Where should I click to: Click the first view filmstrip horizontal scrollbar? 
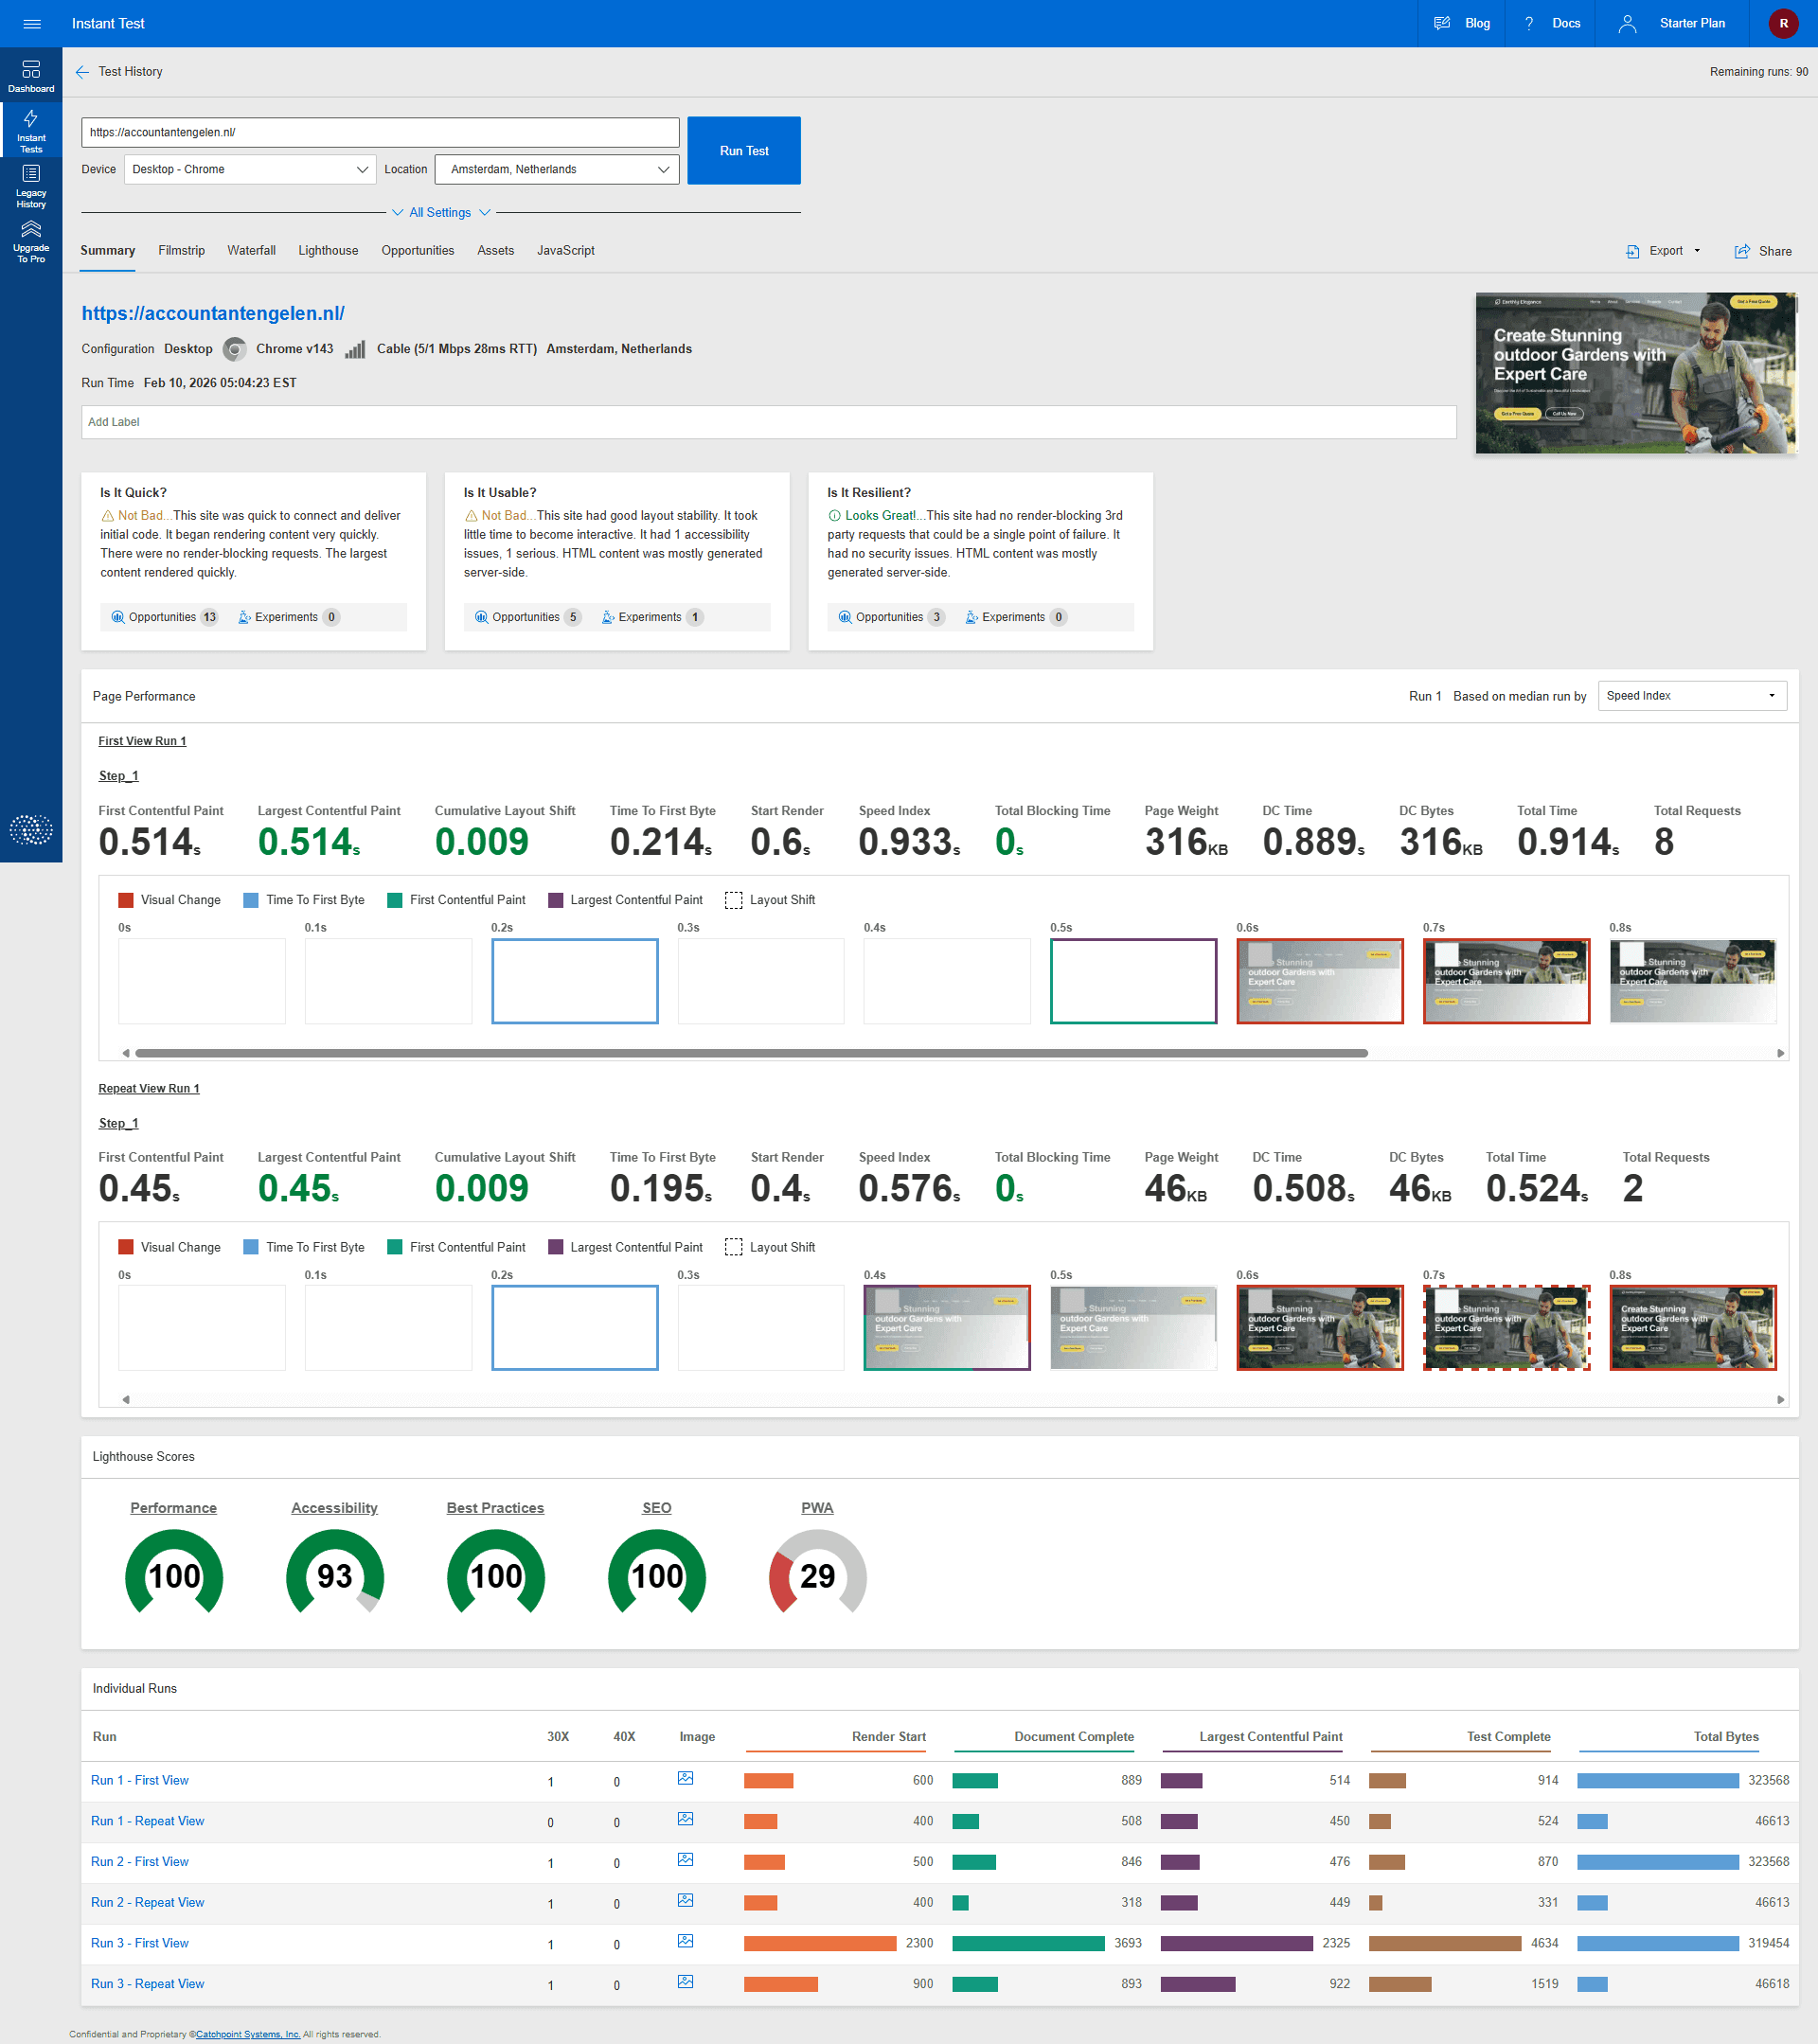click(750, 1053)
